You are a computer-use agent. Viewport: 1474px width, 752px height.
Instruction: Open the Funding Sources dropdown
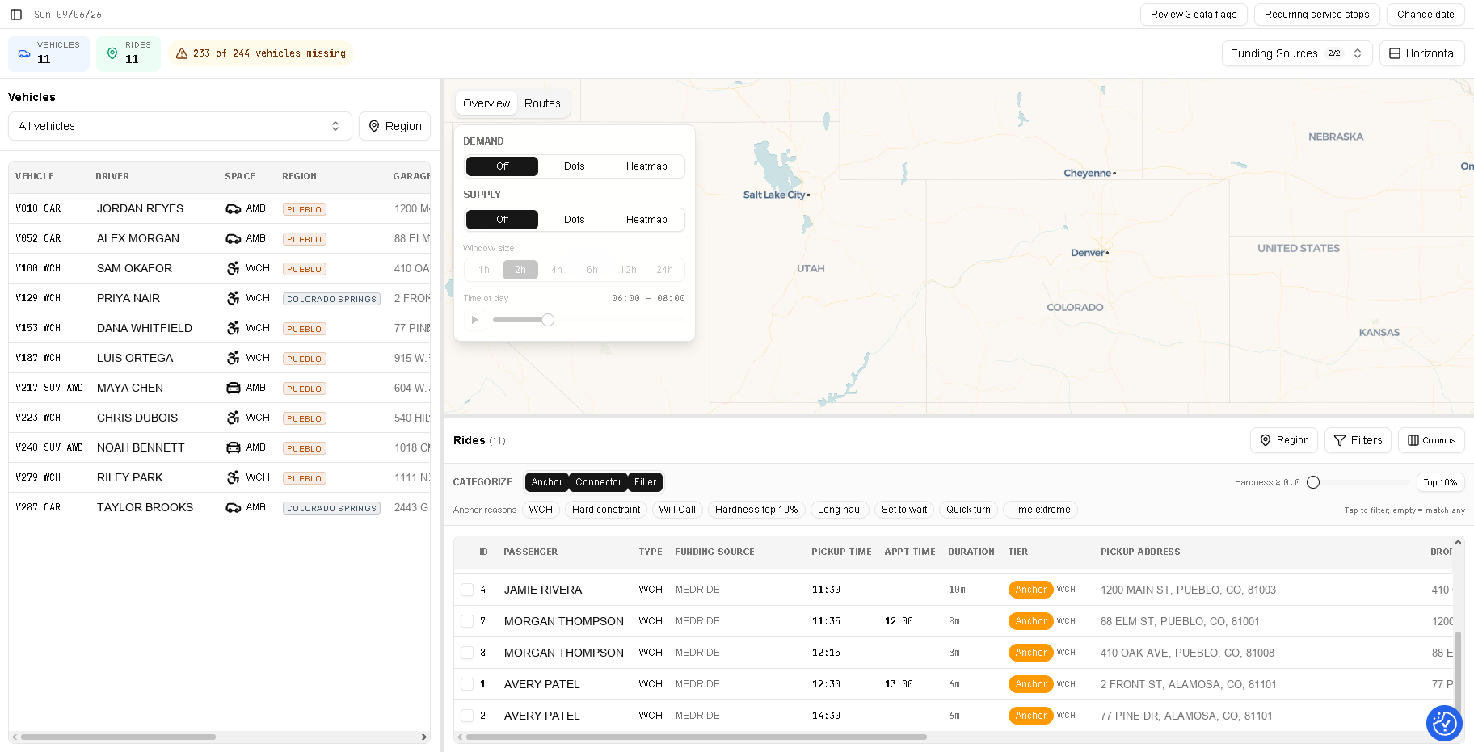[x=1297, y=53]
